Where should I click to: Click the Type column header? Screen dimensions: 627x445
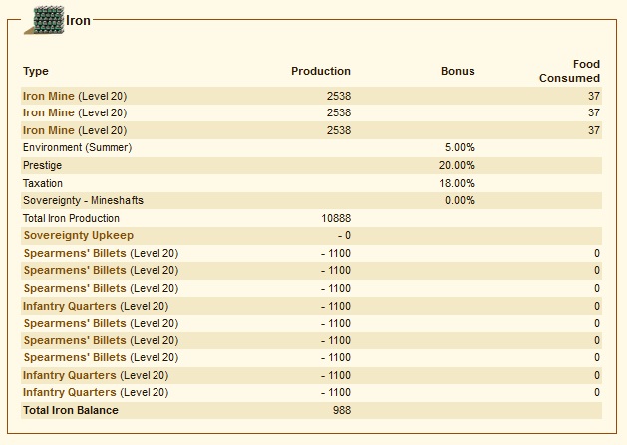click(x=36, y=71)
